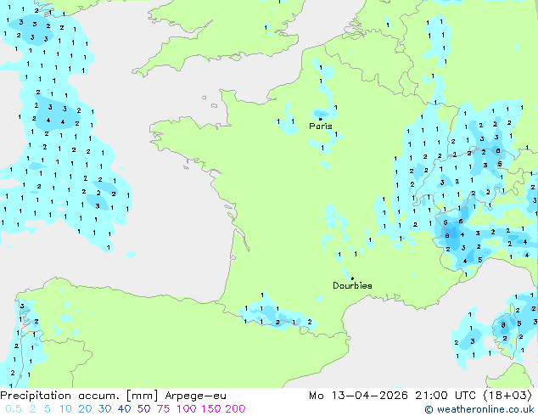Click the 20 legend value
The image size is (538, 416).
tap(85, 409)
